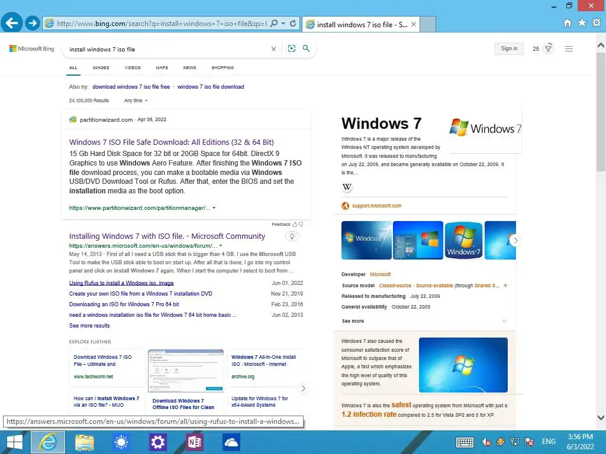Switch to the NEWS tab
This screenshot has height=454, width=606.
[190, 67]
